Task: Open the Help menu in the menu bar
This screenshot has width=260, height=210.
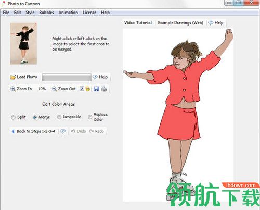Action: (x=105, y=13)
